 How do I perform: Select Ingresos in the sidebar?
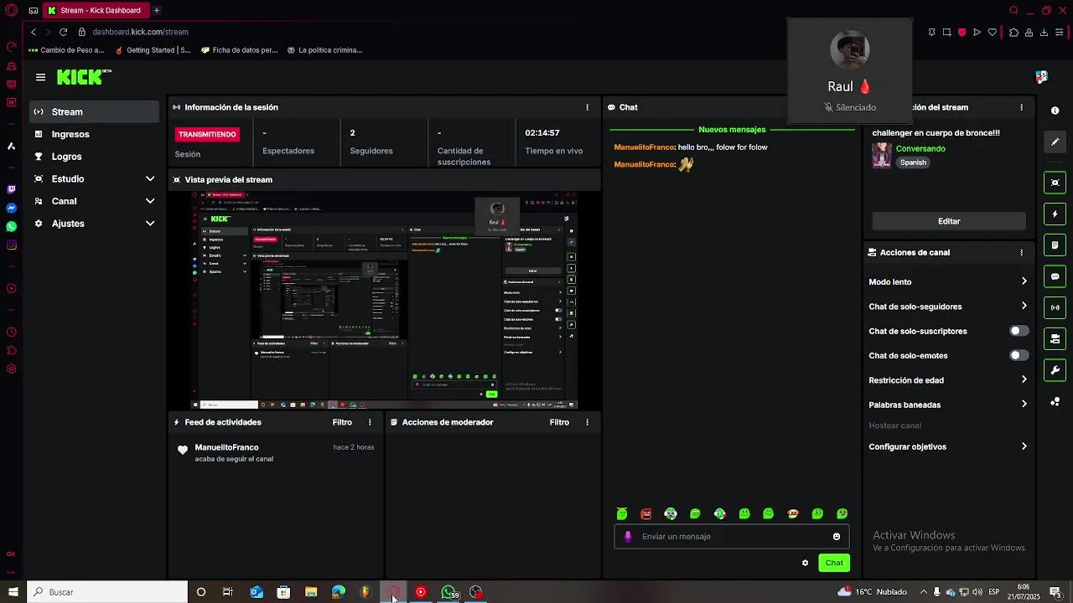94,134
